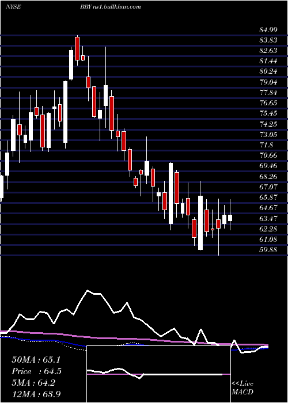The image size is (288, 403).
Task: Click the 73.05 price axis label
Action: coord(268,134)
